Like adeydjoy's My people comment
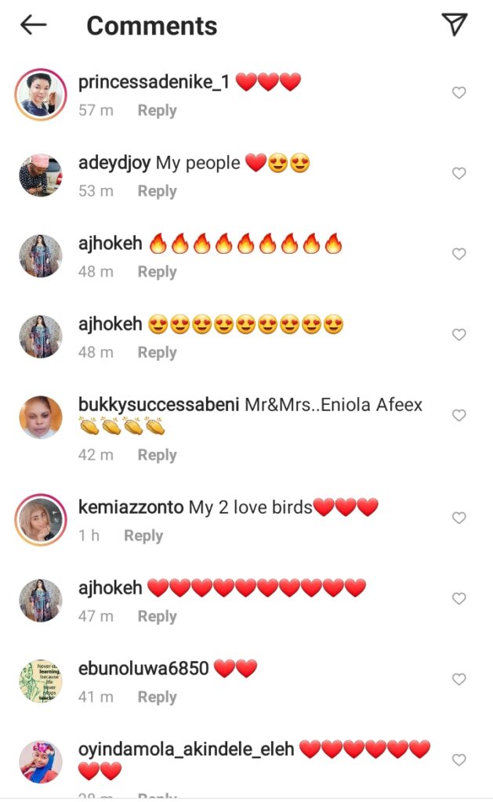The width and height of the screenshot is (493, 802). (x=459, y=173)
